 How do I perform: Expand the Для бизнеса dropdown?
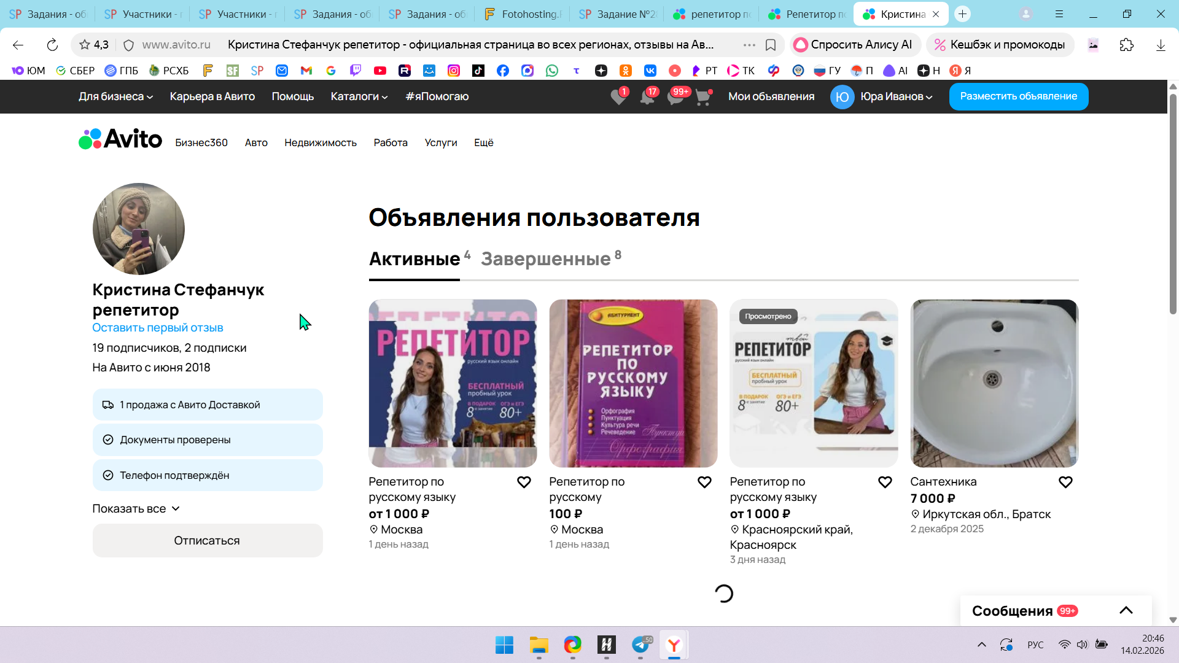115,96
